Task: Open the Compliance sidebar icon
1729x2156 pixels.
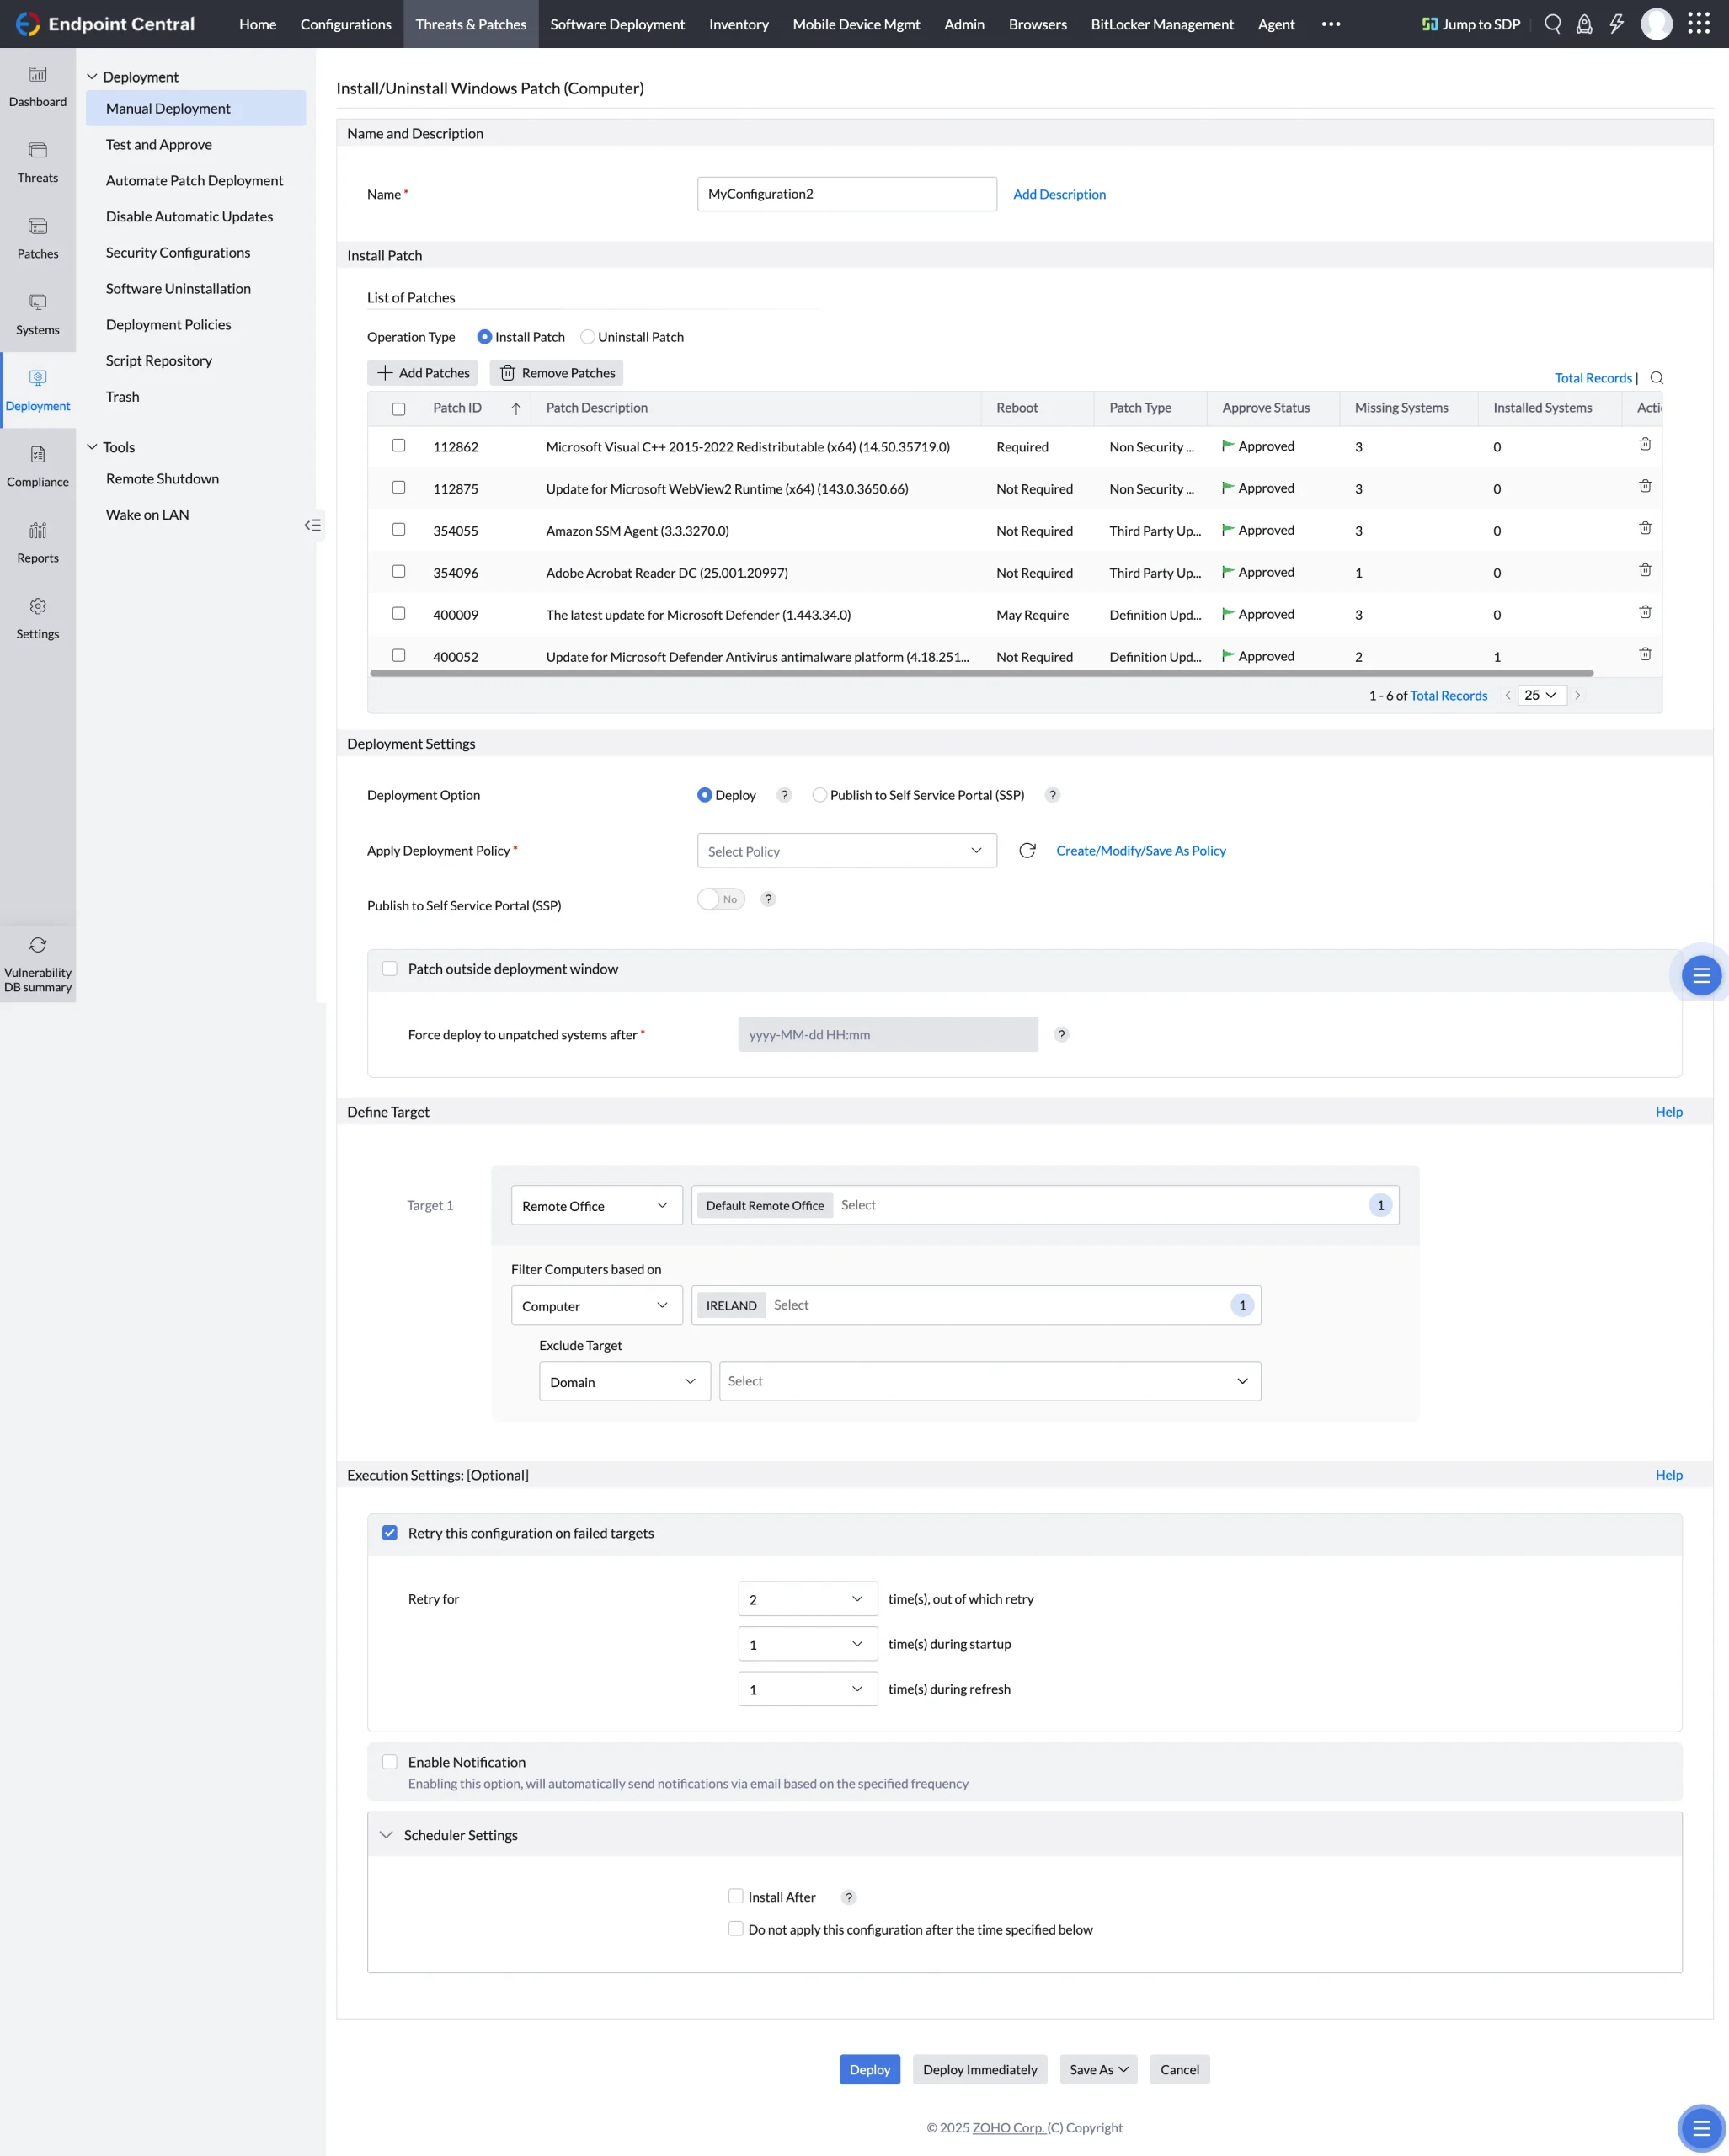Action: pyautogui.click(x=38, y=455)
